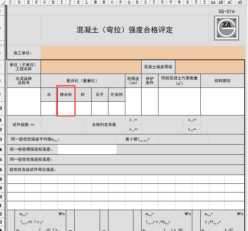This screenshot has height=231, width=248.
Task: Click the fcu,k+0.7σ0= formula cell
Action: point(32,222)
